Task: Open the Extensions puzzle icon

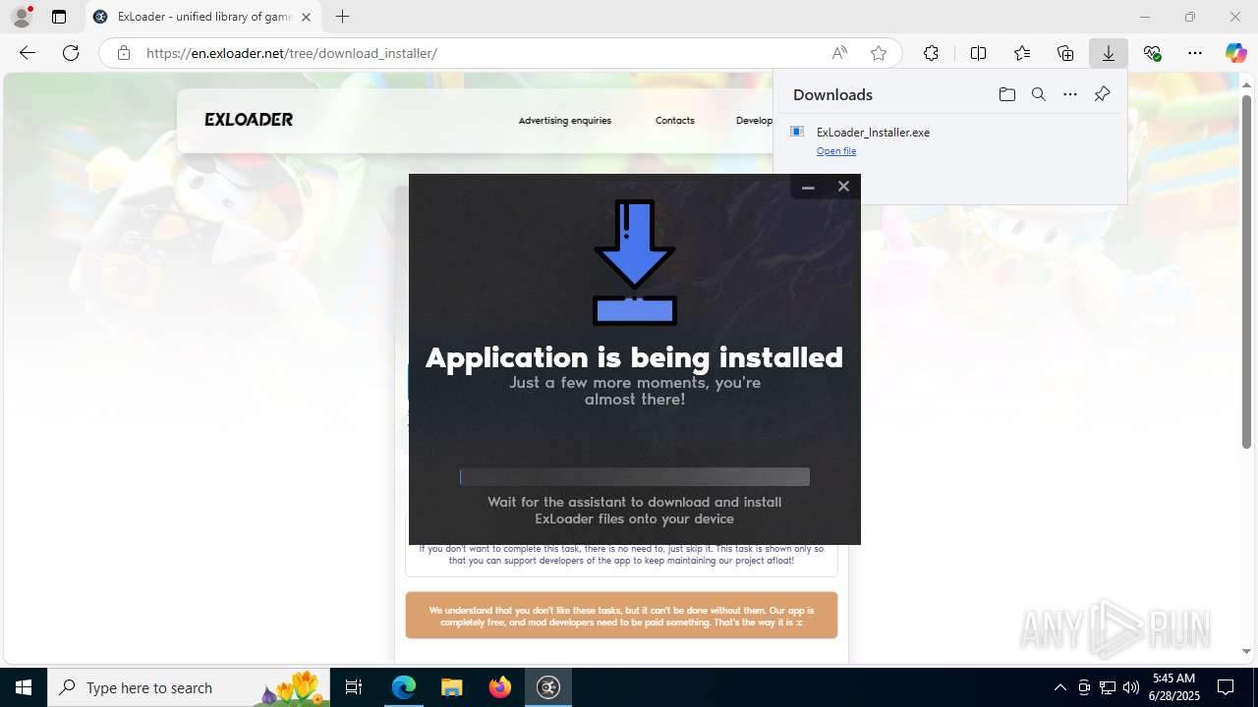Action: pos(931,53)
